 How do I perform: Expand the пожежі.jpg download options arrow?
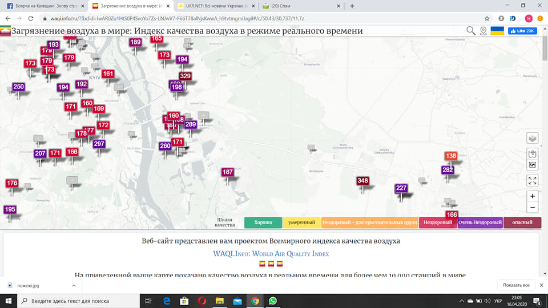[x=75, y=285]
